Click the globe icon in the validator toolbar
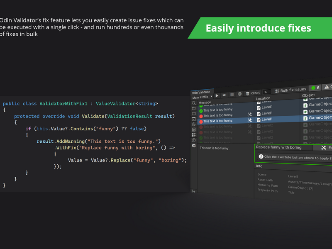Viewport: 332px width, 249px height. (x=240, y=94)
